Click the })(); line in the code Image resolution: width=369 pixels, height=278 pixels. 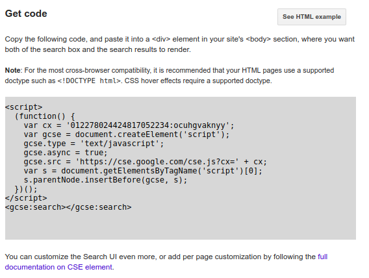[26, 189]
